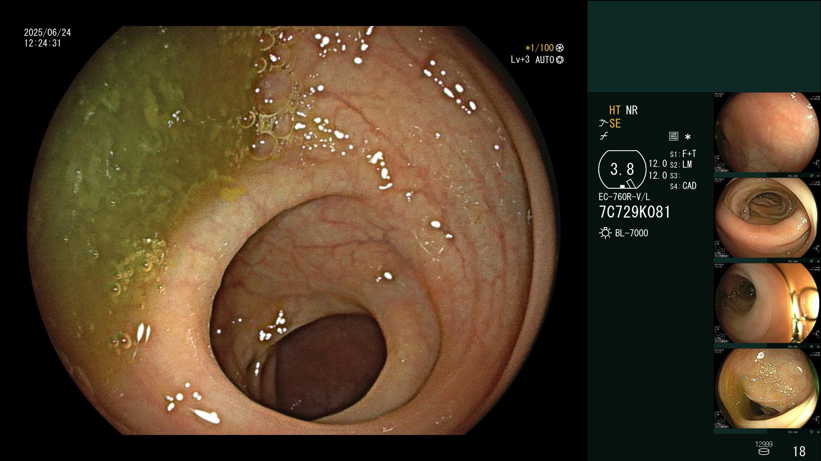This screenshot has height=461, width=821.
Task: Select the empty S3: switch assignment
Action: 675,175
